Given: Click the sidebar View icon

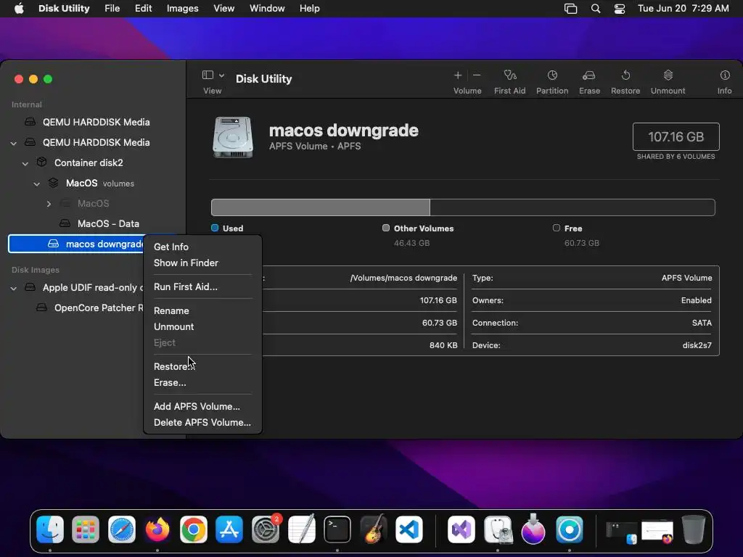Looking at the screenshot, I should (208, 75).
